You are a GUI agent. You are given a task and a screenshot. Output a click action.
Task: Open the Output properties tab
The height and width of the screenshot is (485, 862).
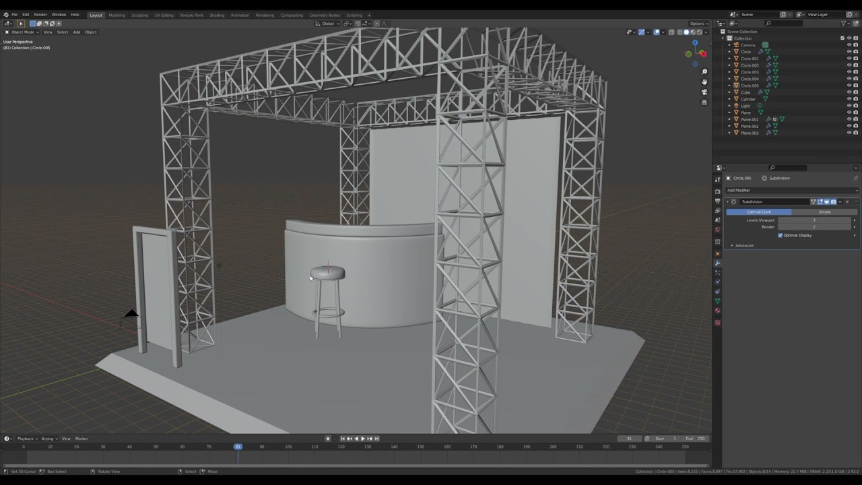718,201
